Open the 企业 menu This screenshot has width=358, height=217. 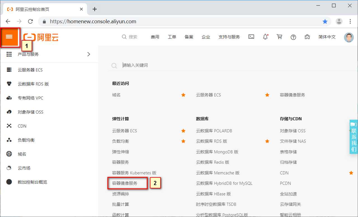pos(206,37)
